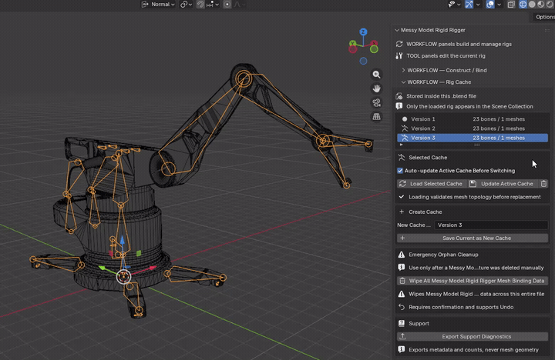Toggle viewport overlays
The width and height of the screenshot is (555, 360).
(x=490, y=5)
